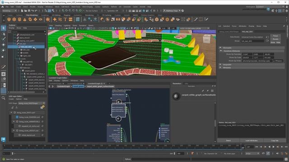Click the blue grid shelf icon
289x162 pixels.
[78, 19]
